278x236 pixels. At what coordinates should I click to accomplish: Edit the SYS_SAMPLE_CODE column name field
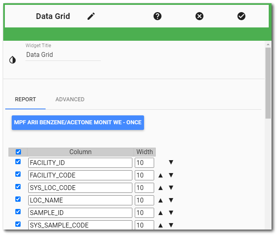pyautogui.click(x=80, y=225)
